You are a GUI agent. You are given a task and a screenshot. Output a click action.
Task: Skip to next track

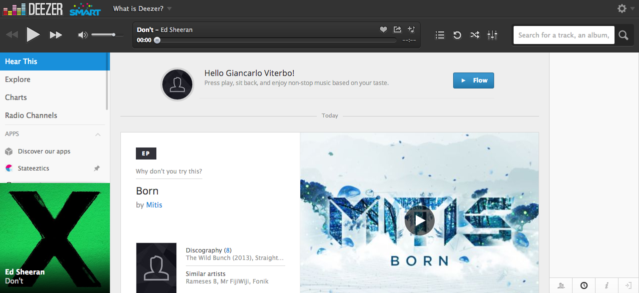tap(55, 35)
